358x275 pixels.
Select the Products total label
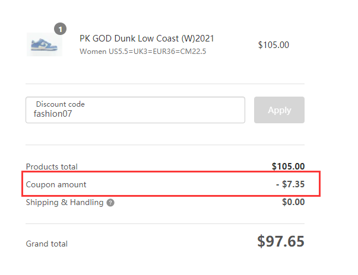click(52, 167)
